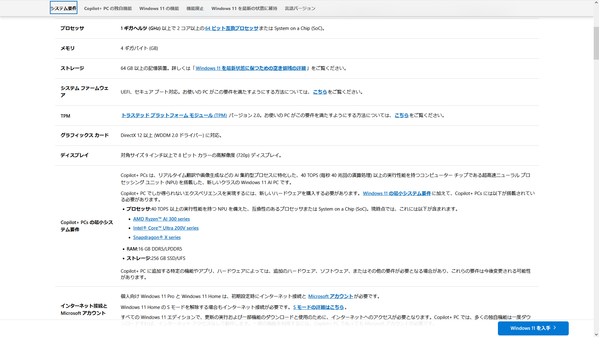Open the Trusted Platform Module (TPM) link
This screenshot has height=337, width=599.
click(174, 115)
